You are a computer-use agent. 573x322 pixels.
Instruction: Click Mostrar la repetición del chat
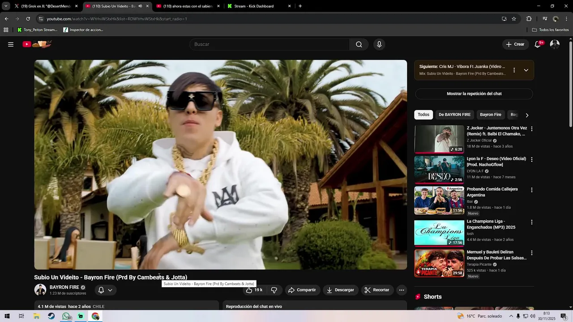(474, 94)
